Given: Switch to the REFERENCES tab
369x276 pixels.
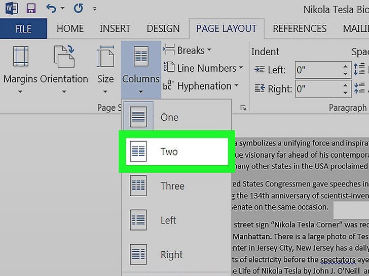Looking at the screenshot, I should pos(300,29).
